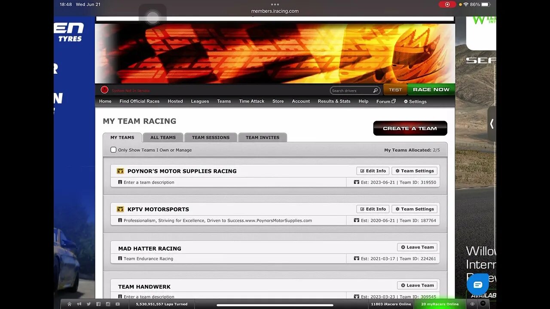Tap the three-dot multitasking control at the top
Viewport: 550px width, 309px height.
tap(275, 4)
